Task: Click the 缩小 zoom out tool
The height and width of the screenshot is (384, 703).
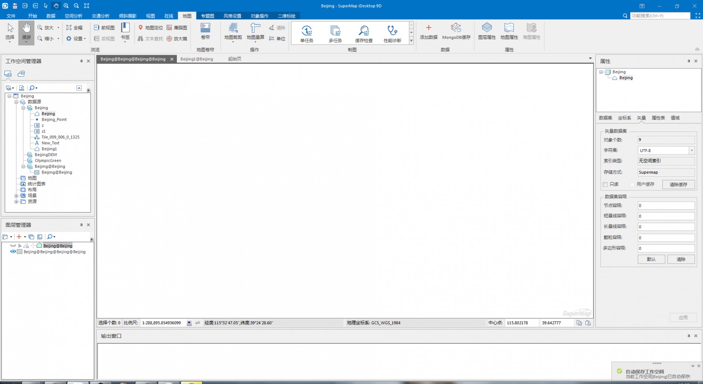Action: [46, 39]
